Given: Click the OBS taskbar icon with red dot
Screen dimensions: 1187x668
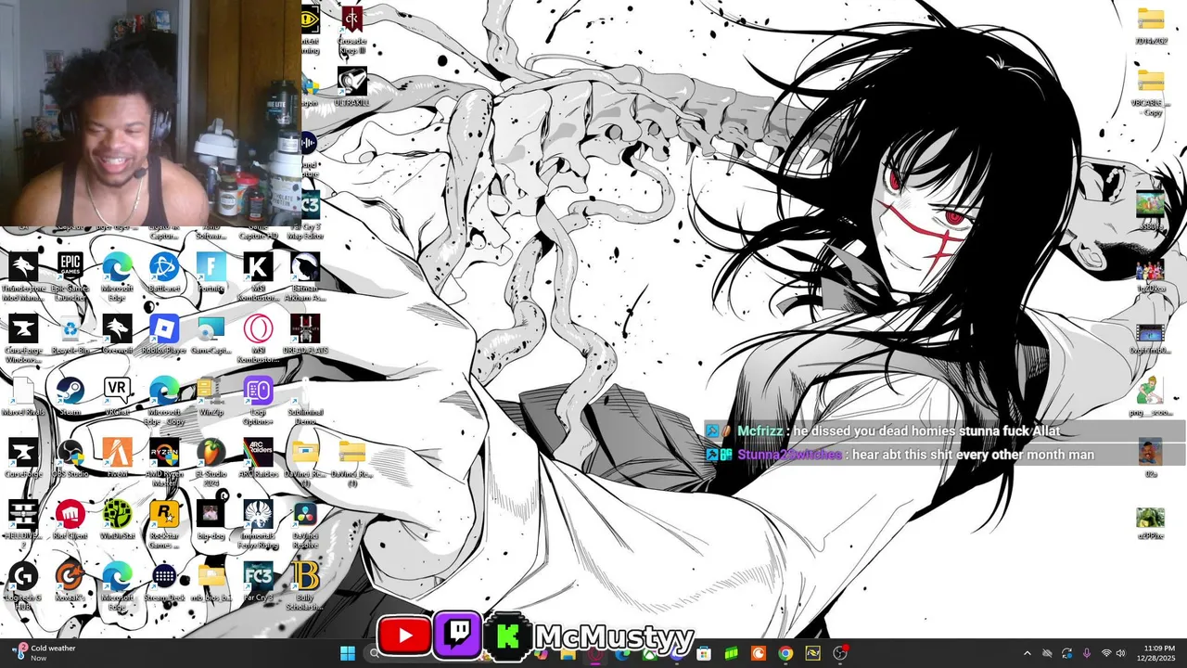Looking at the screenshot, I should 840,654.
